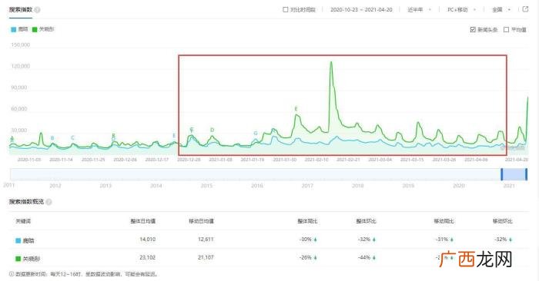
Task: Click 鹿晗 移动环比 value -32%
Action: coord(500,240)
